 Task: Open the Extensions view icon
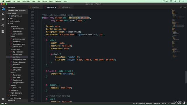(x=3, y=32)
